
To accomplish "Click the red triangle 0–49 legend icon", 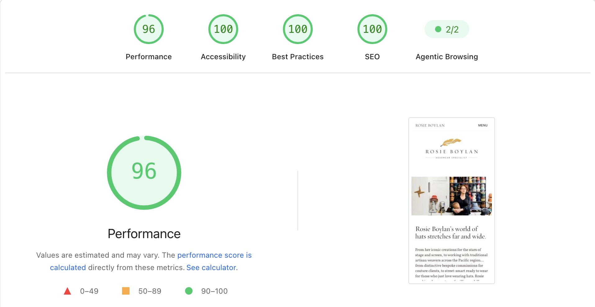I will coord(67,291).
